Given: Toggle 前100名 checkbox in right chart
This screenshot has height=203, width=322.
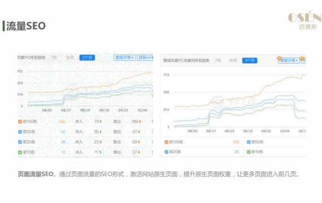Looking at the screenshot, I should [x=166, y=142].
